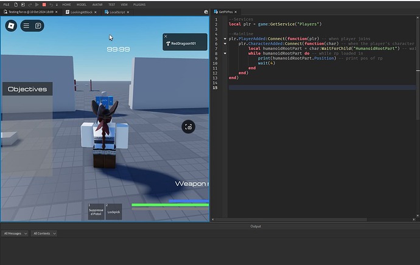This screenshot has width=420, height=265.
Task: Open the in-game chat icon
Action: click(38, 26)
